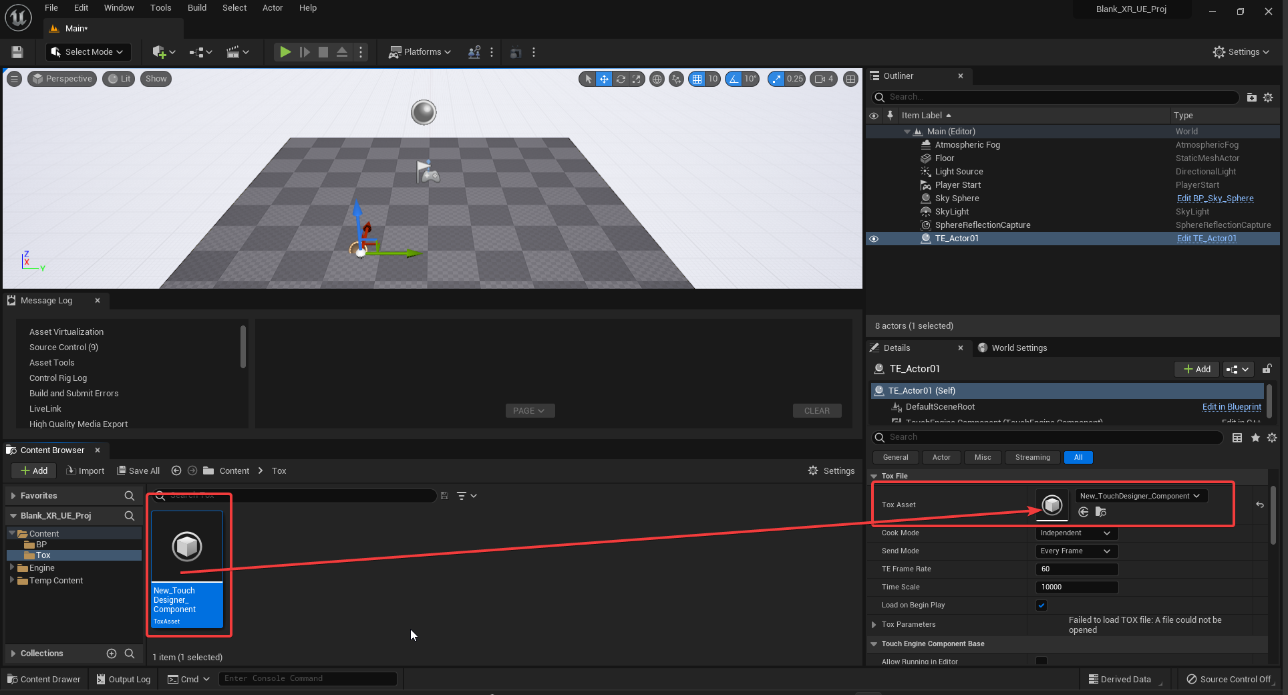Open the Outliner settings gear
Image resolution: width=1288 pixels, height=695 pixels.
(1268, 98)
